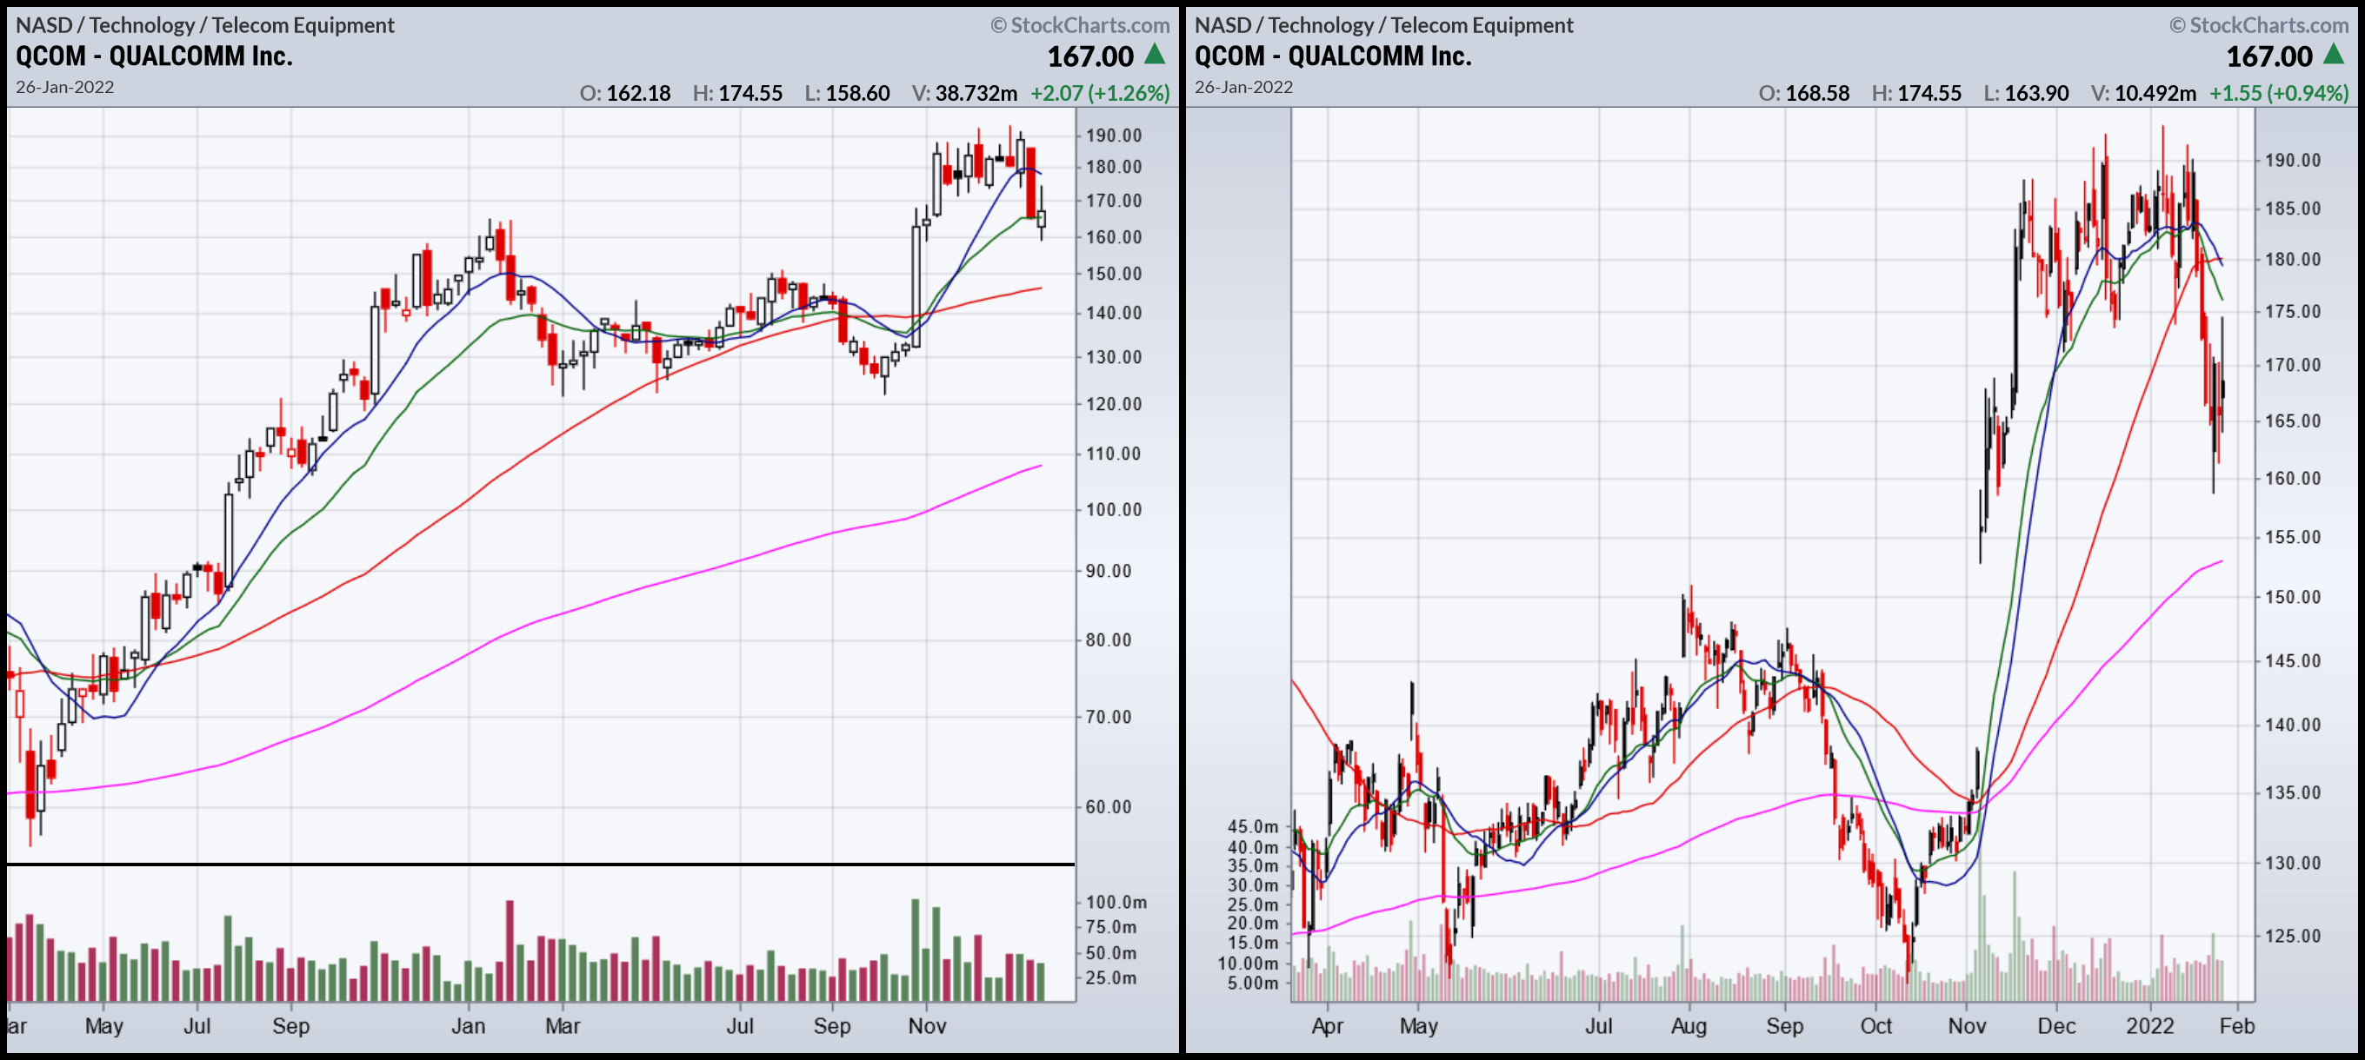Click the 100.0m volume label on left chart

pos(1116,902)
